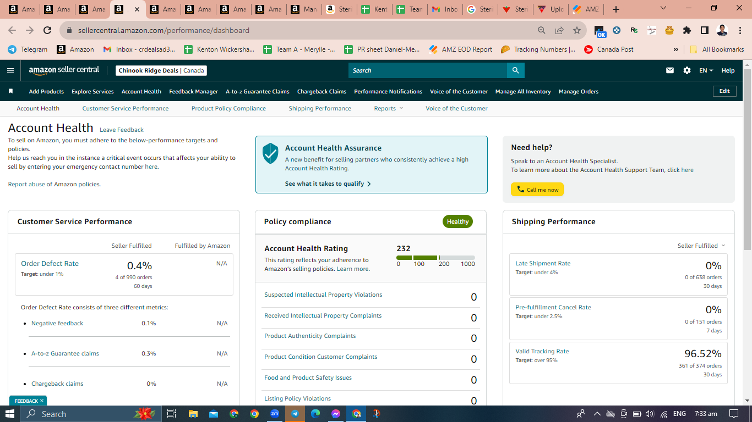Viewport: 752px width, 422px height.
Task: Open Chinook Ridge Deals account switcher
Action: pos(162,70)
